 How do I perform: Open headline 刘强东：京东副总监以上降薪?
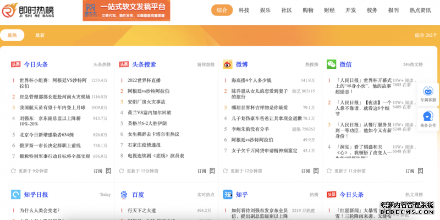click(x=50, y=121)
